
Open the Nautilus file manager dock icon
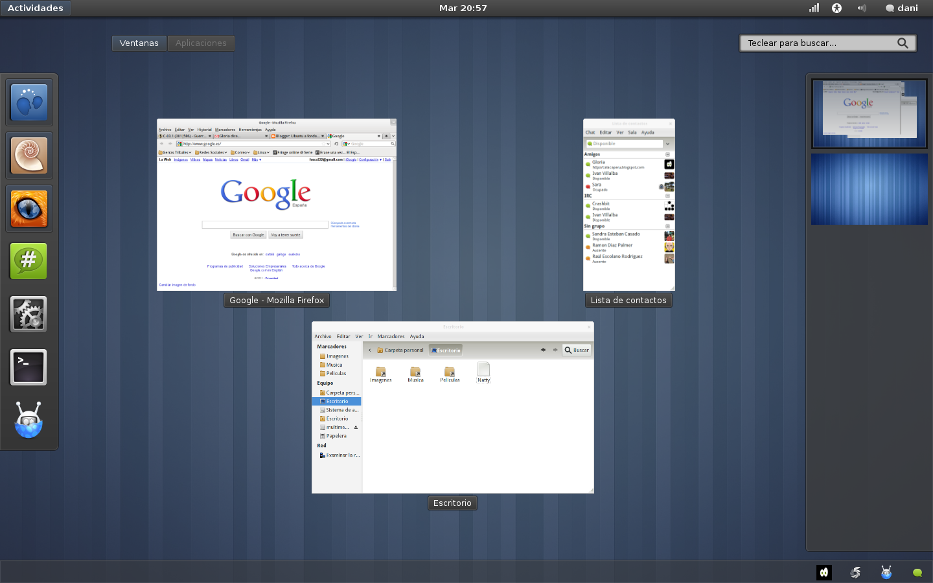click(x=29, y=155)
